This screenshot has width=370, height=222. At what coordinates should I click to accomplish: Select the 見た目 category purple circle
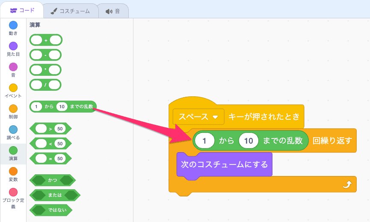[13, 46]
